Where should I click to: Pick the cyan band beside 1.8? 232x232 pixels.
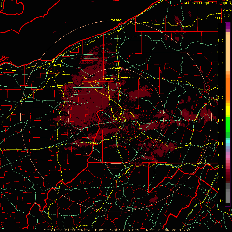pyautogui.click(x=228, y=142)
